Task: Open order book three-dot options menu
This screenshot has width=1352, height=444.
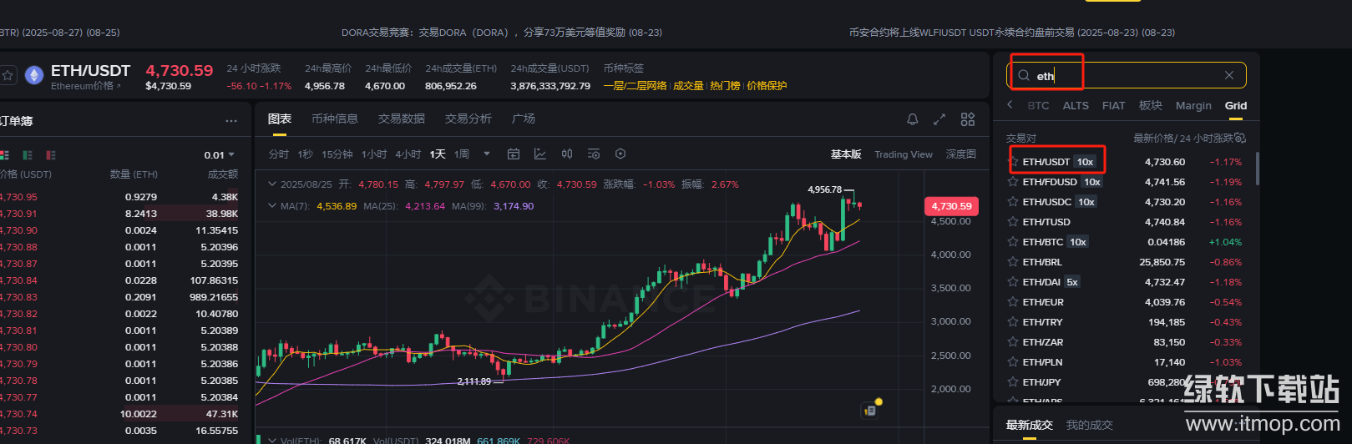Action: 231,121
